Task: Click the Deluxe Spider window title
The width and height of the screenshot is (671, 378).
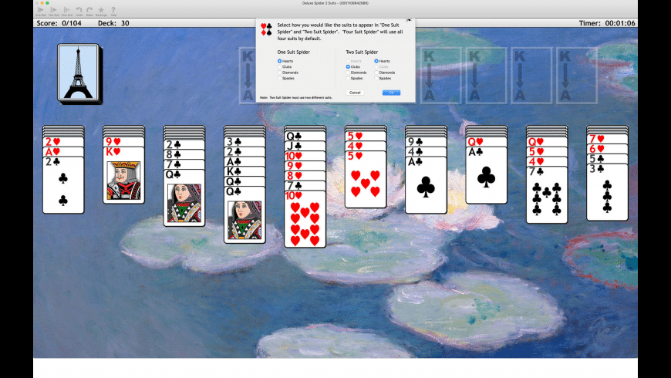Action: click(335, 3)
